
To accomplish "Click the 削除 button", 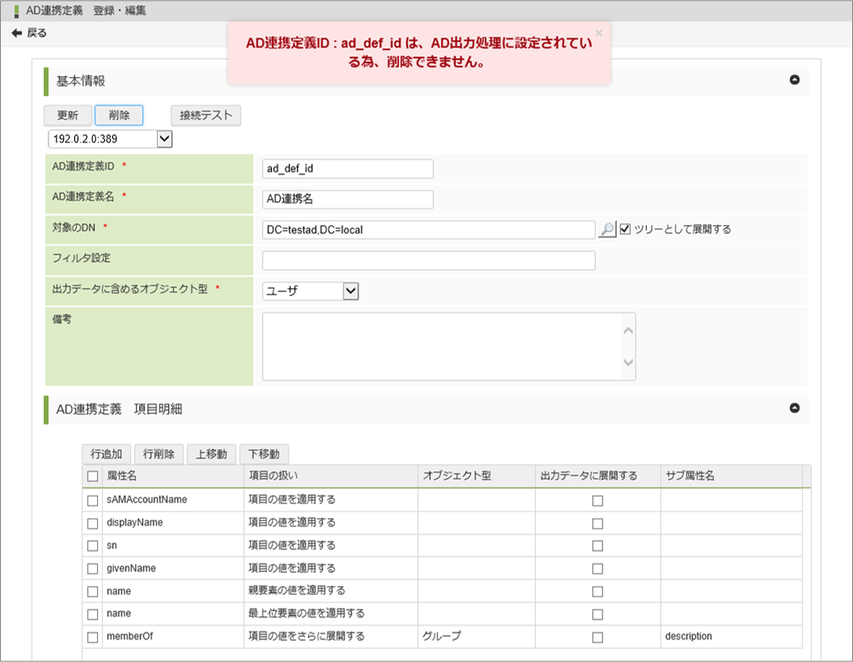I will point(119,116).
